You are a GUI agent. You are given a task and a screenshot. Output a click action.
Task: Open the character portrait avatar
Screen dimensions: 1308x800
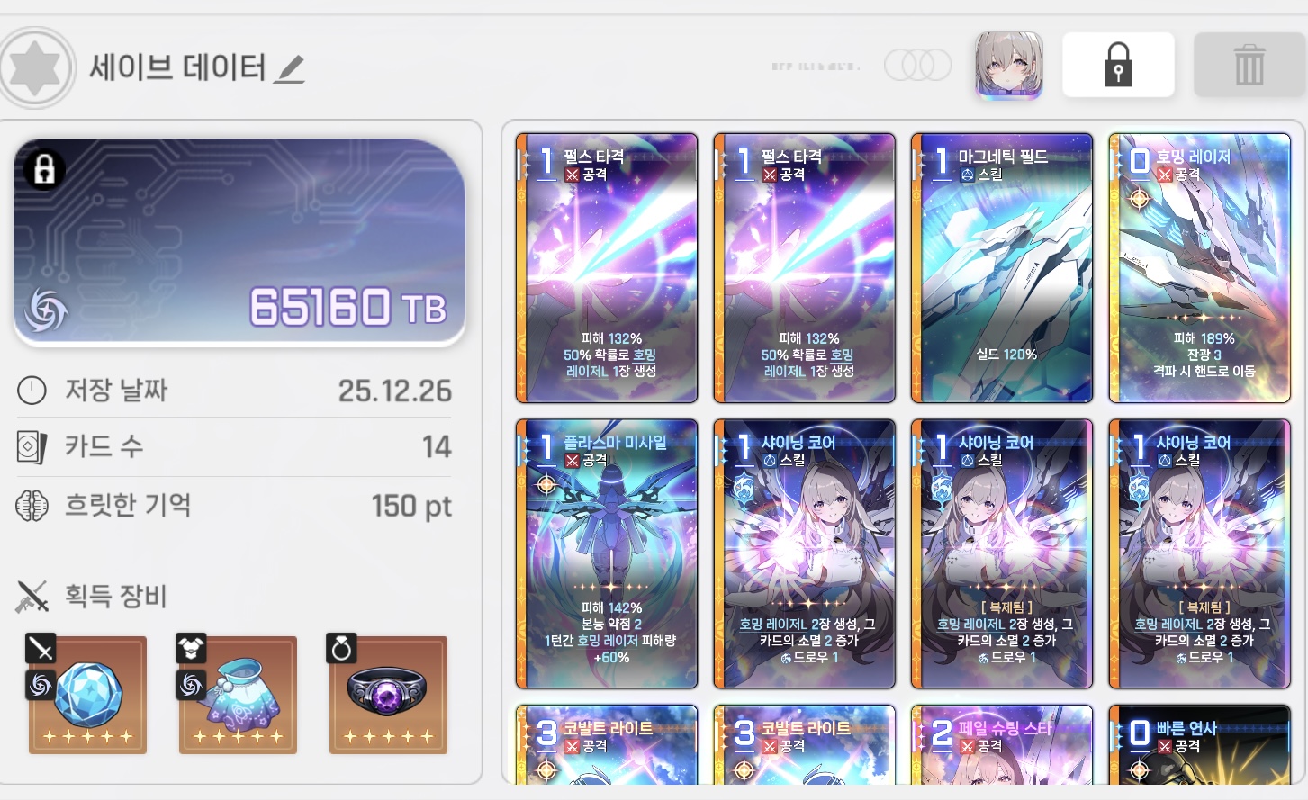[1008, 65]
